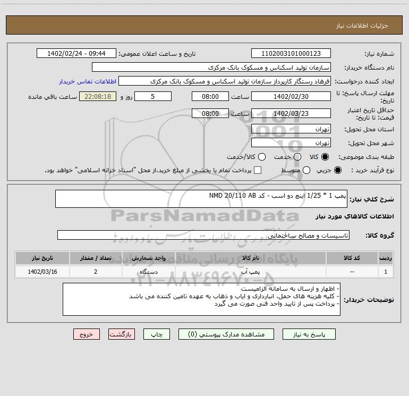Click the پاسخ به نیاز button
The width and height of the screenshot is (409, 396).
[x=309, y=334]
